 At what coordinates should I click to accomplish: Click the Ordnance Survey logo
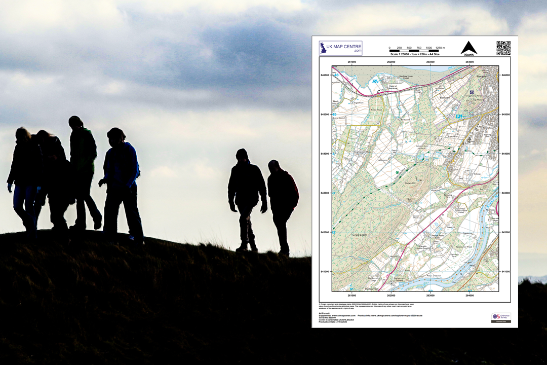[x=500, y=317]
